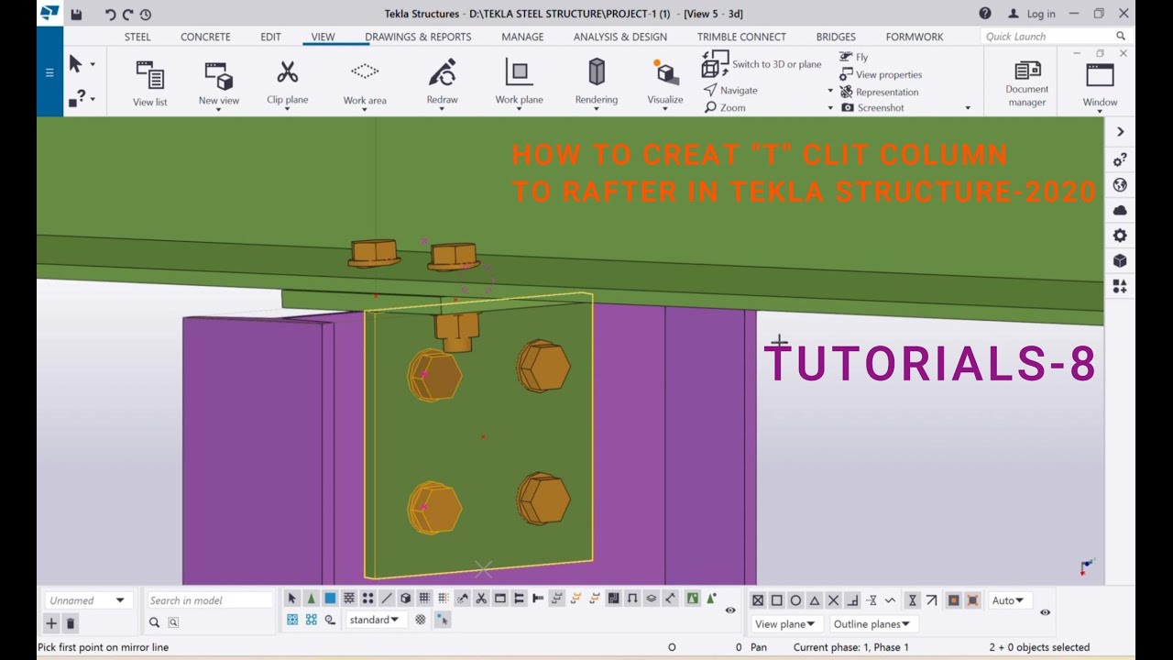The width and height of the screenshot is (1173, 660).
Task: Open the Help question mark icon
Action: point(985,14)
